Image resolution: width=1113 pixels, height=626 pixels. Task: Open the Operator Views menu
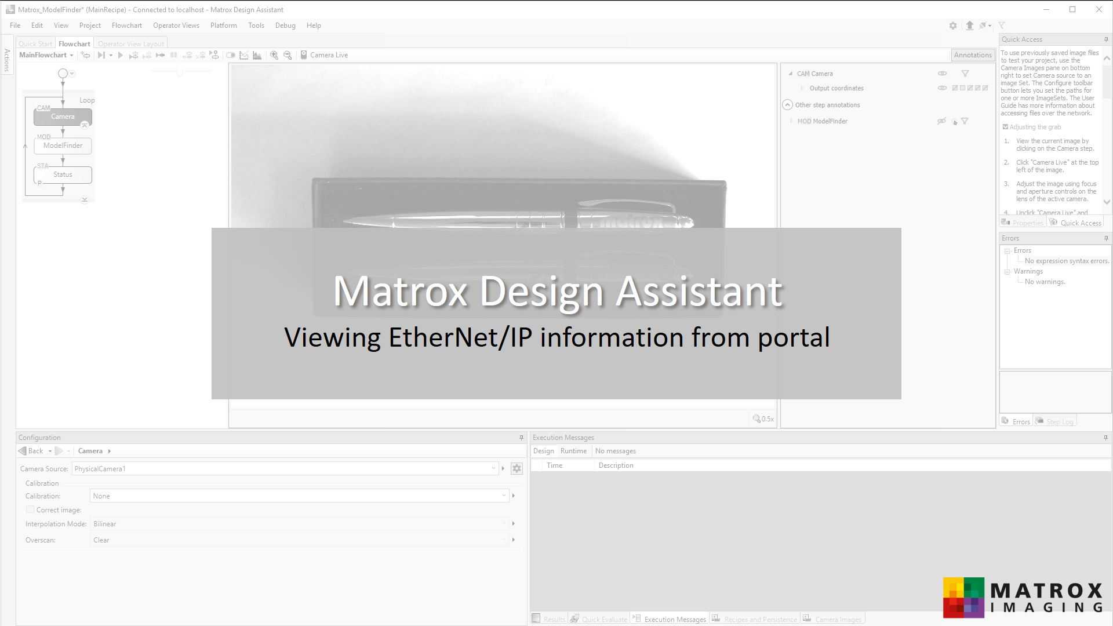(176, 26)
